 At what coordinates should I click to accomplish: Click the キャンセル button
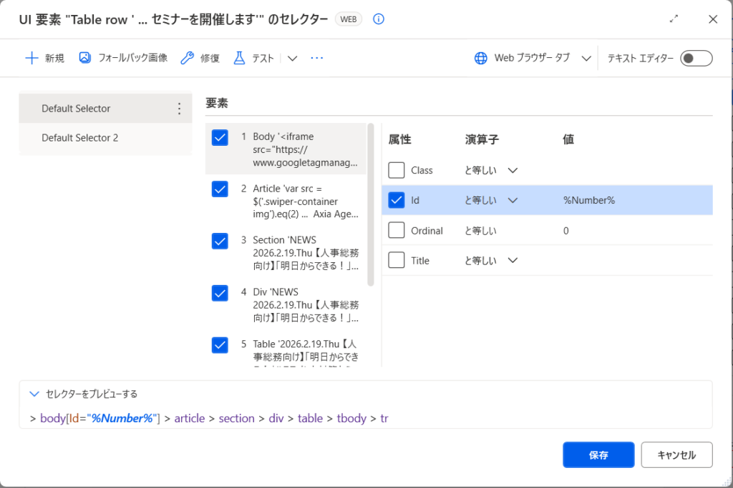coord(676,454)
